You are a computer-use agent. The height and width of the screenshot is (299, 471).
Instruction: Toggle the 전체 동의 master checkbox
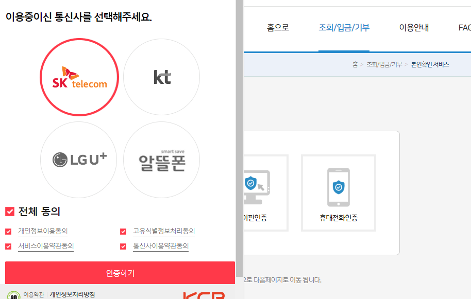8,211
